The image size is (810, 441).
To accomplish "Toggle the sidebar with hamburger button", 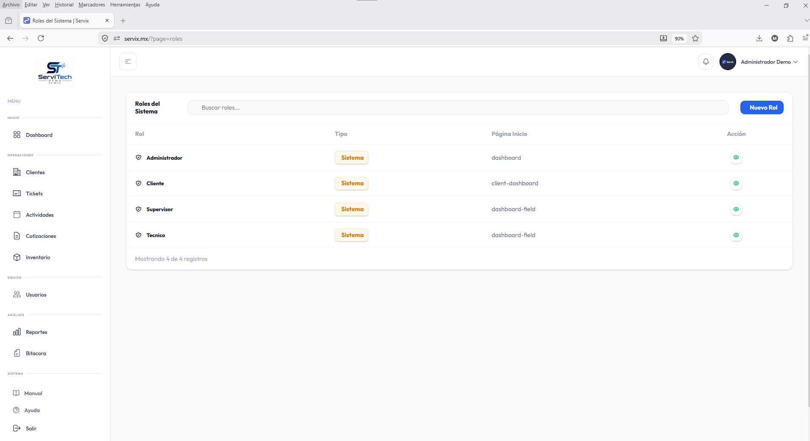I will click(128, 62).
